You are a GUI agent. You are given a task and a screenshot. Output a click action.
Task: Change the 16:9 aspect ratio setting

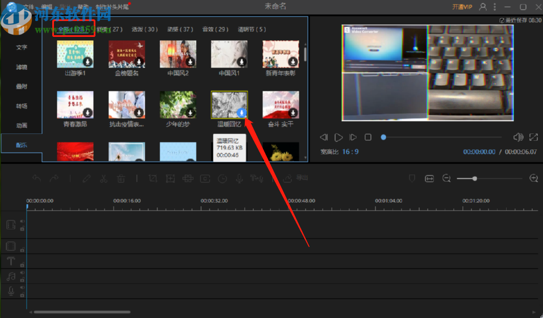[350, 152]
